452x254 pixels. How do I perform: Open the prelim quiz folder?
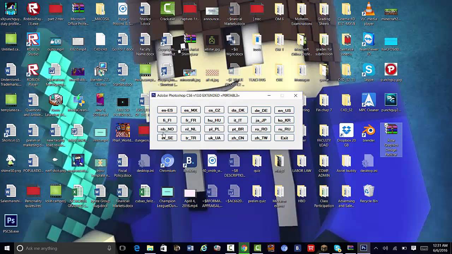pyautogui.click(x=257, y=194)
